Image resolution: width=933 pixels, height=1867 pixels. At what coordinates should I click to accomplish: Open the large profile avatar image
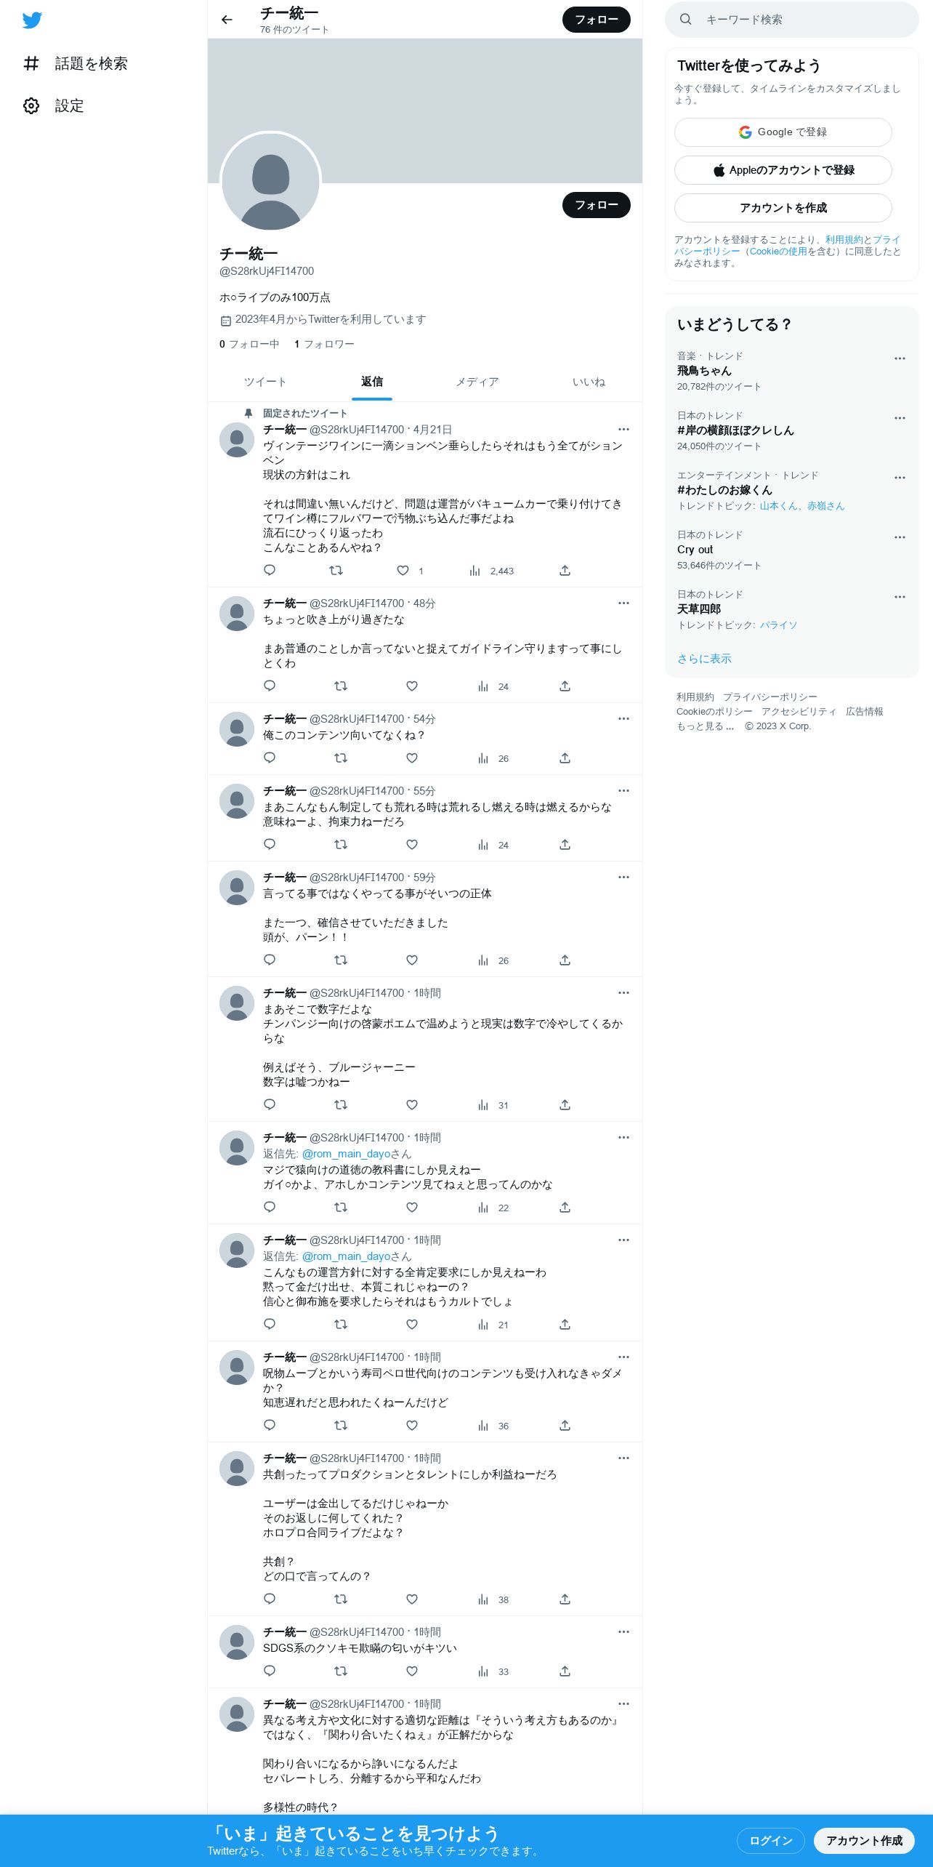(270, 182)
